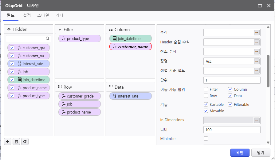The image size is (275, 160).
Task: Open the 정렬 Asc options ellipsis button
Action: 257,61
